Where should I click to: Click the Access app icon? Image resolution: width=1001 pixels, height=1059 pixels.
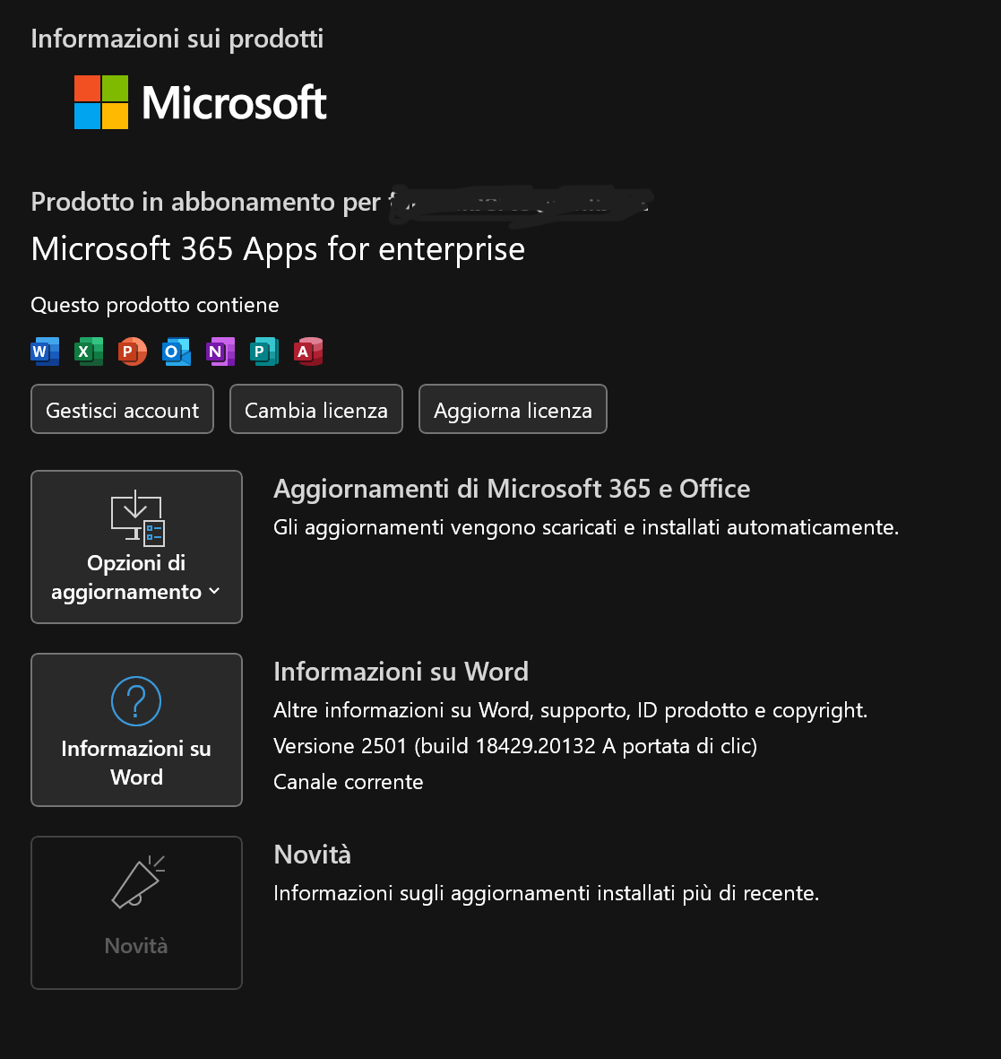coord(307,352)
